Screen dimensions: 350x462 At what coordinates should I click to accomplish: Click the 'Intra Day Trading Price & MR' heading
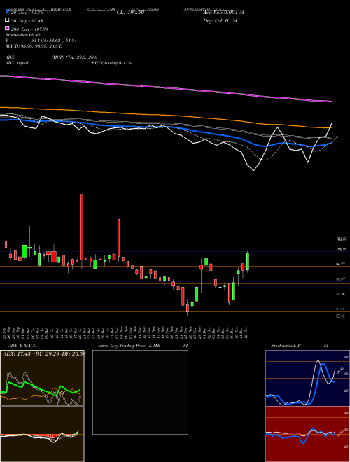tap(129, 346)
